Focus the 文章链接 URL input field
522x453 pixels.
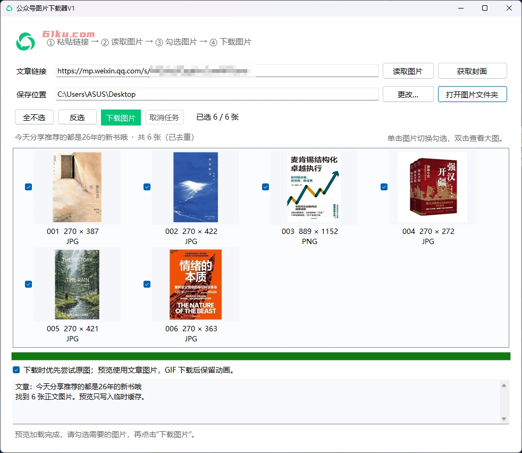point(217,71)
